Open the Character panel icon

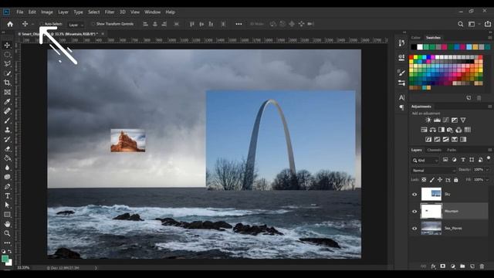click(x=401, y=97)
